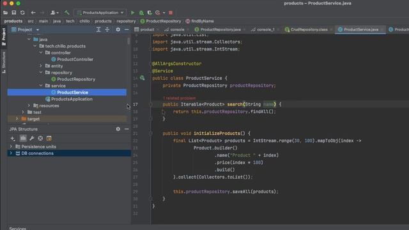Open the Services tool window at bottom

pos(18,228)
